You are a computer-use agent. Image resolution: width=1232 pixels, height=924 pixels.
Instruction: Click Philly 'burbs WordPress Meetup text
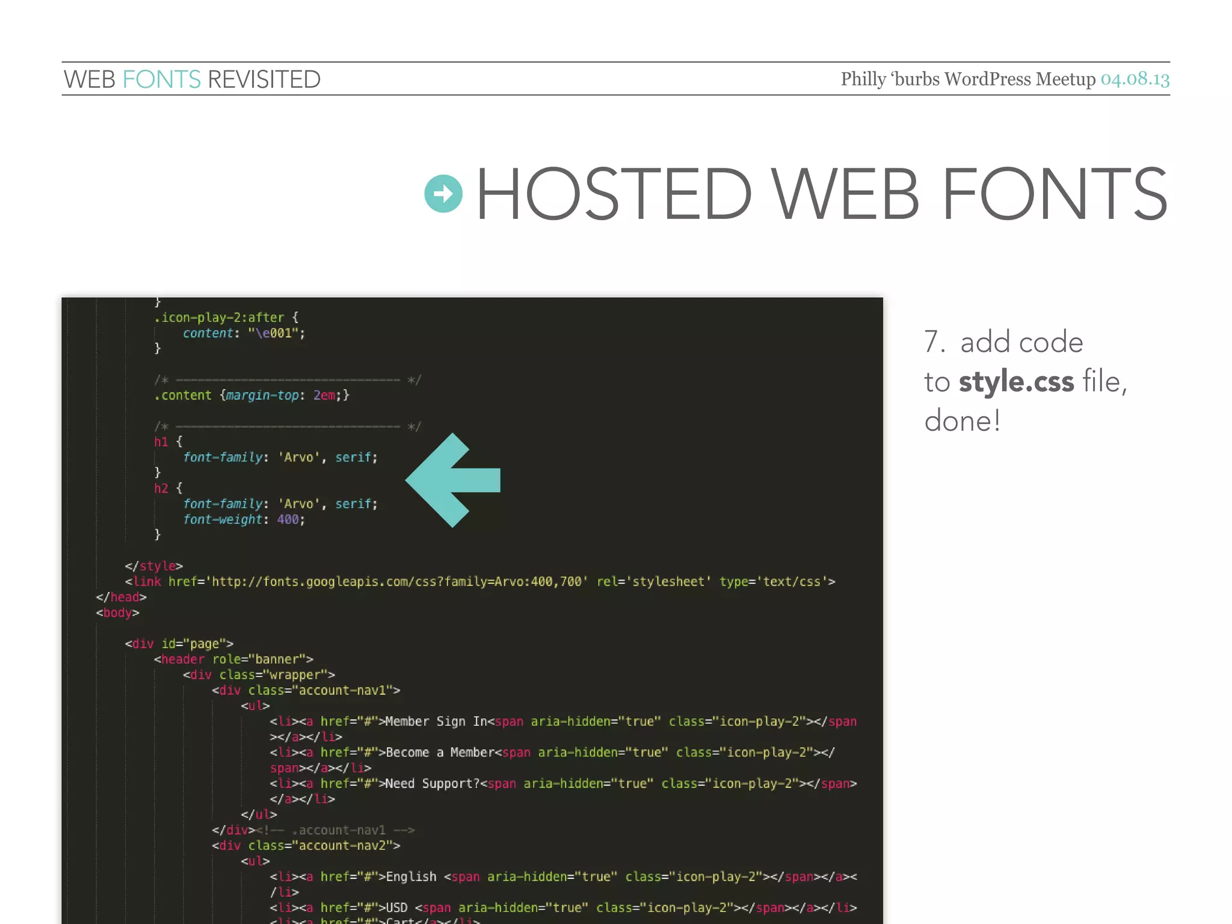pyautogui.click(x=968, y=79)
